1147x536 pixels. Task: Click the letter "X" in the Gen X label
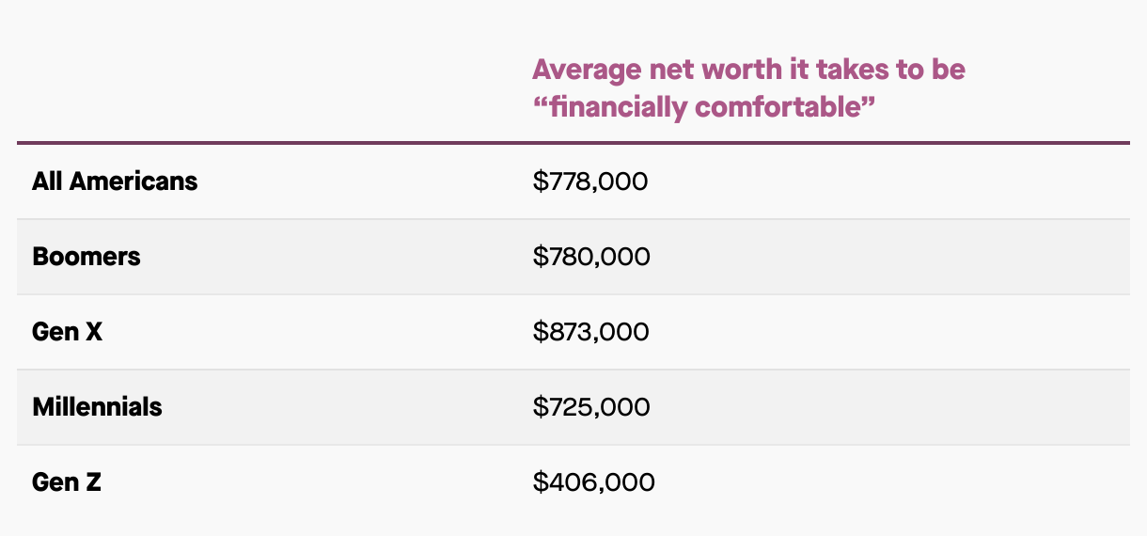[x=93, y=331]
